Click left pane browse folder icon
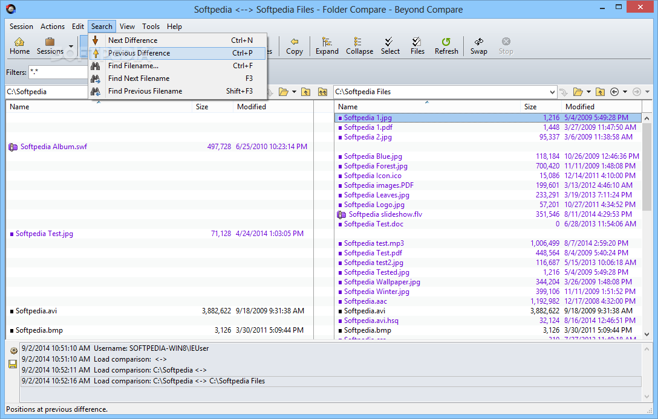The width and height of the screenshot is (658, 419). click(284, 92)
